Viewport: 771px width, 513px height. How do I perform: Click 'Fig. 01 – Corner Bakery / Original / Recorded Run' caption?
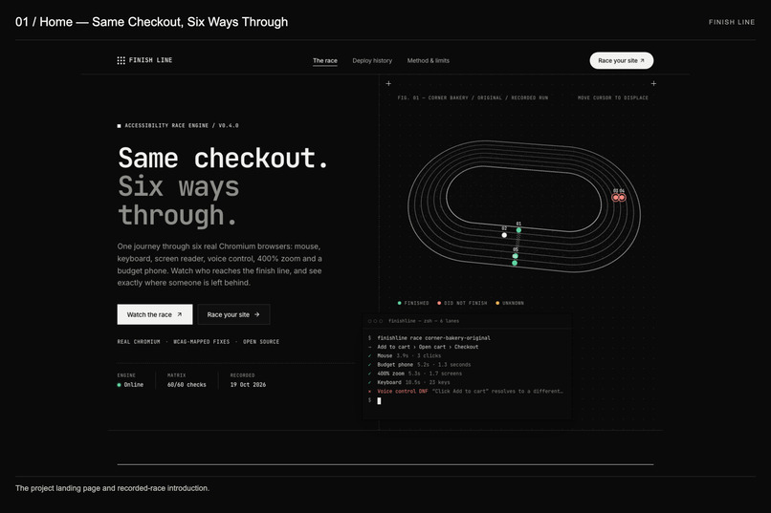[x=473, y=97]
